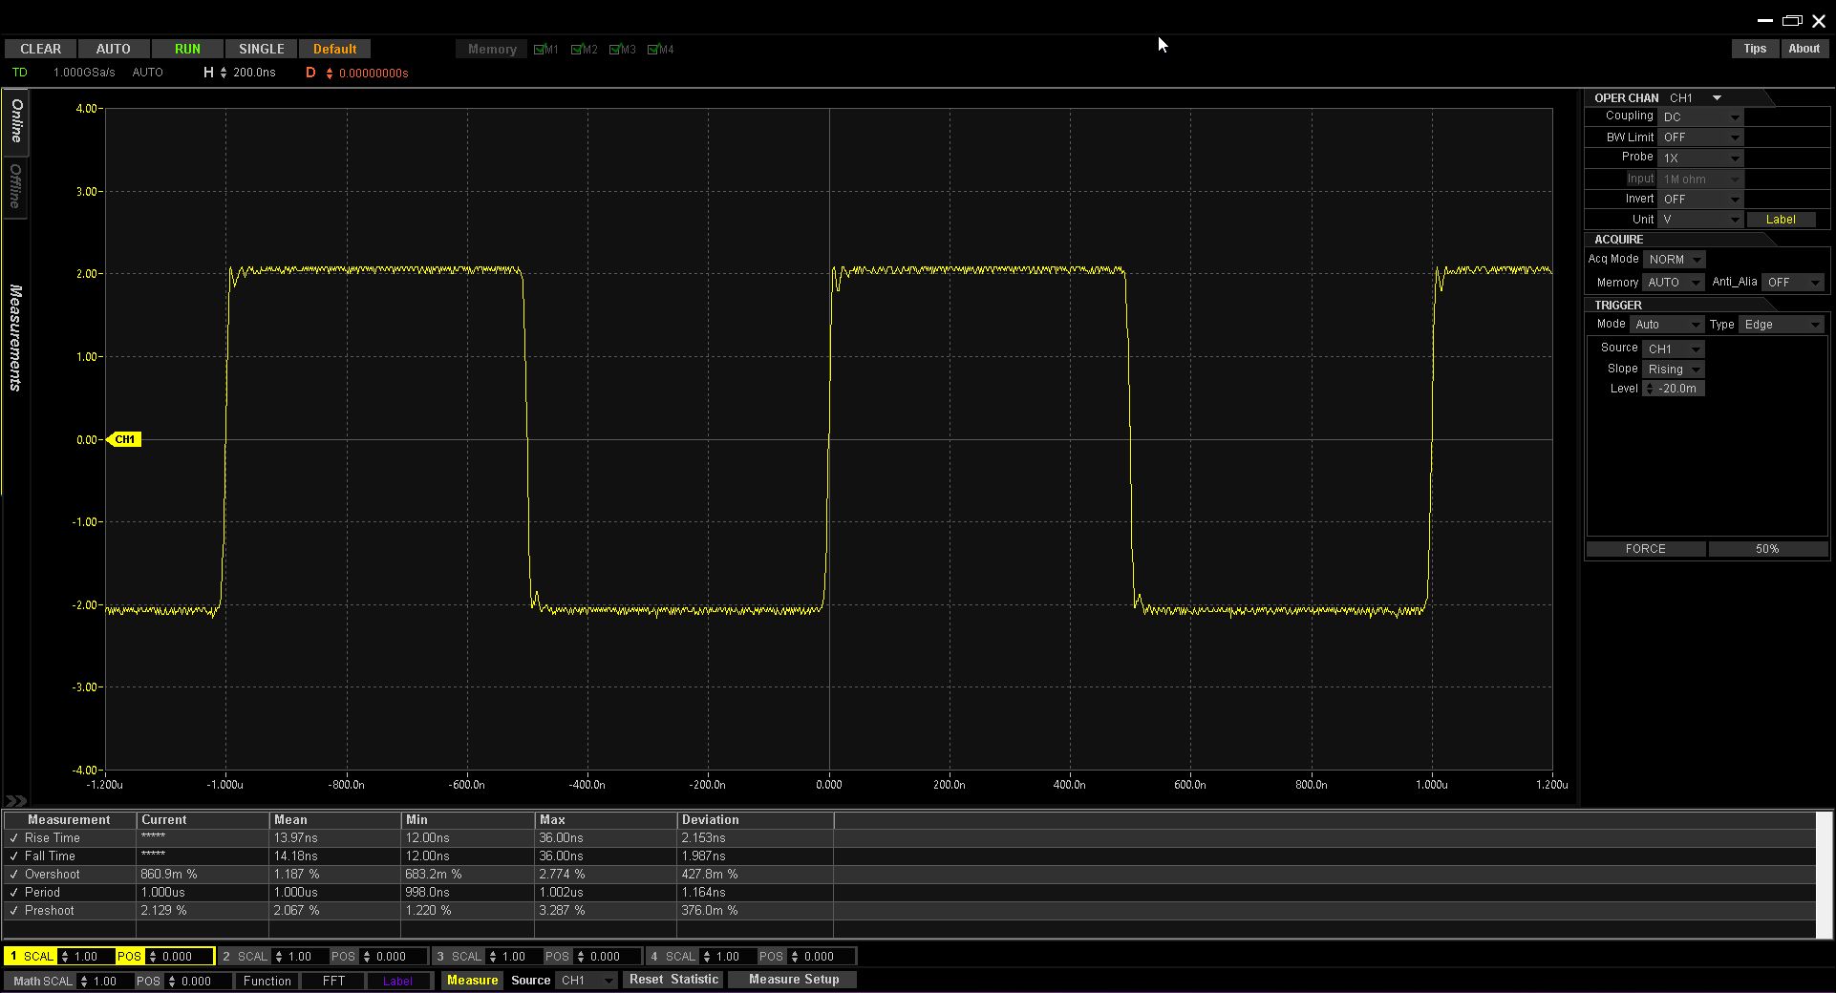Screen dimensions: 1836x993
Task: Open the Coupling DC dropdown
Action: click(1701, 117)
